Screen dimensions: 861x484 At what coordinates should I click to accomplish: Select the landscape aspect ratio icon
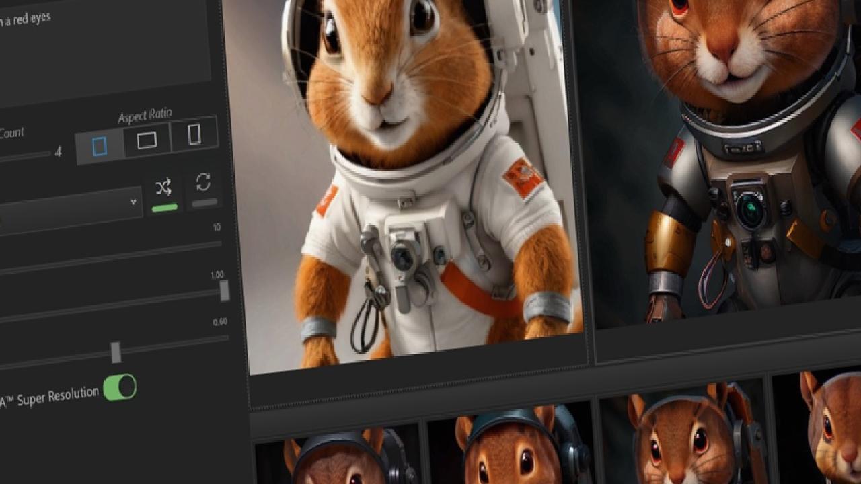click(x=147, y=140)
